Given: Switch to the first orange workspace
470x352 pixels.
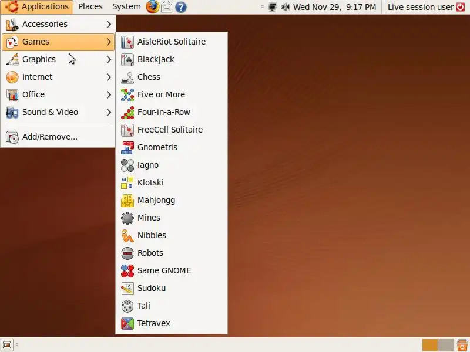Looking at the screenshot, I should pyautogui.click(x=429, y=345).
